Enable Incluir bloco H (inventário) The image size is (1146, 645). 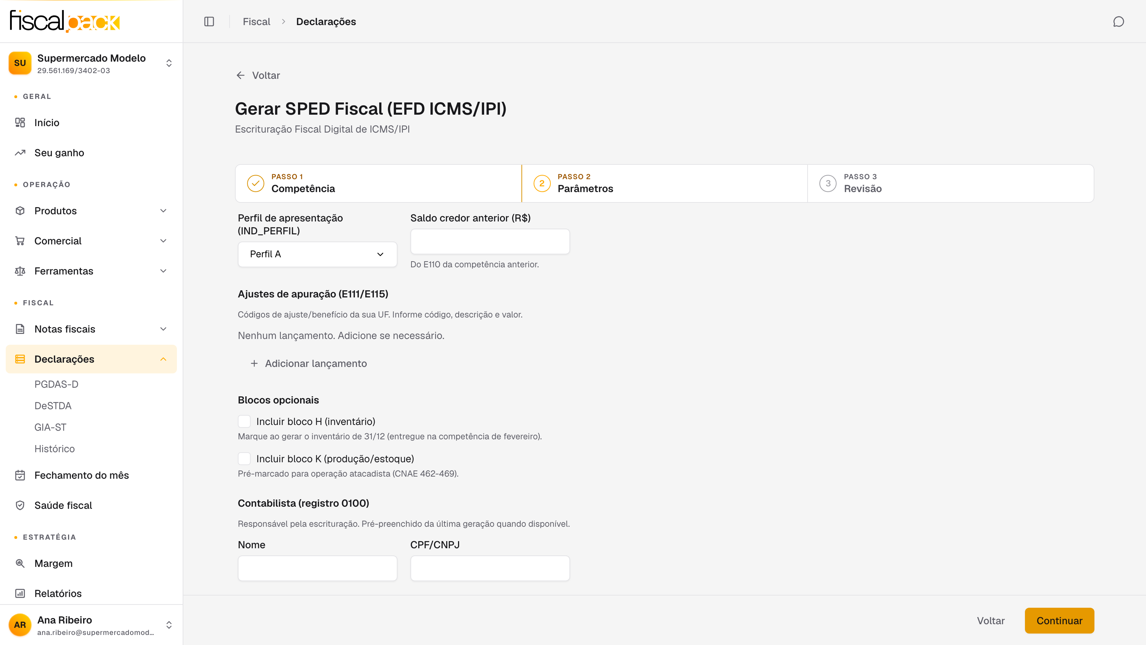pyautogui.click(x=244, y=421)
